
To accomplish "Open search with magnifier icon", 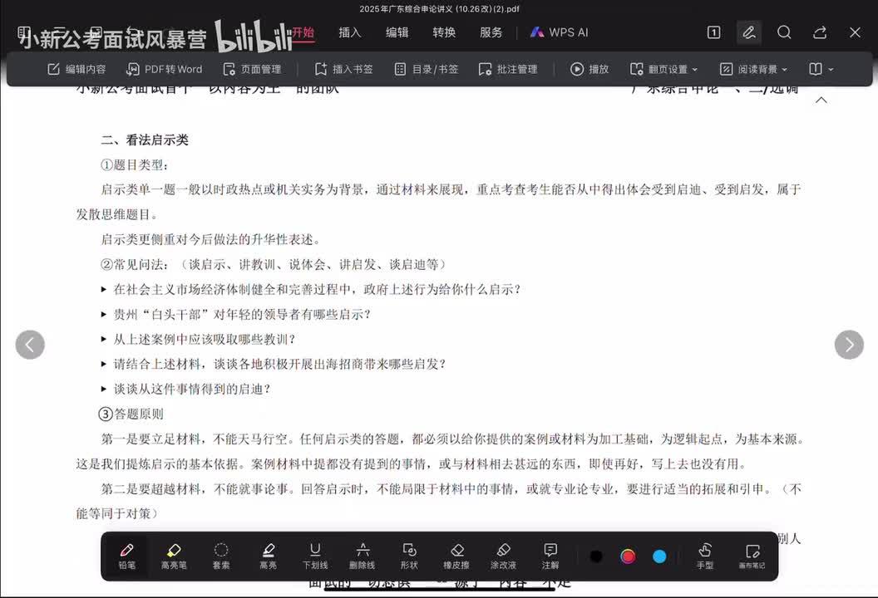I will [x=785, y=32].
